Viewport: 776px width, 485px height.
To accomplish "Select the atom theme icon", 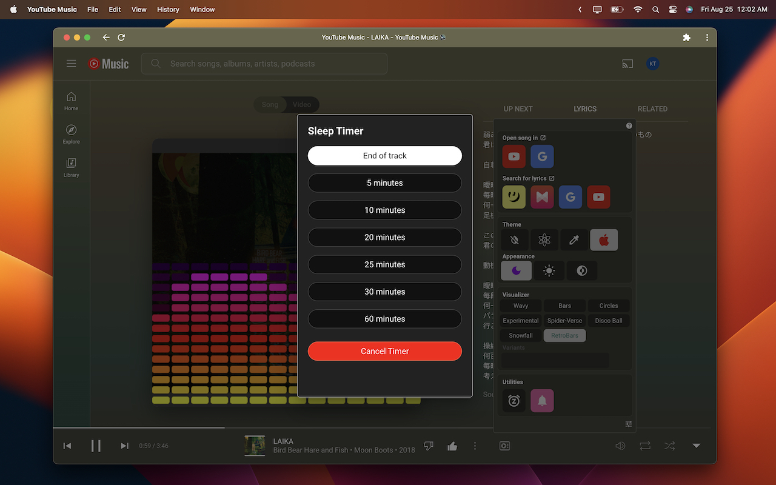I will point(544,240).
